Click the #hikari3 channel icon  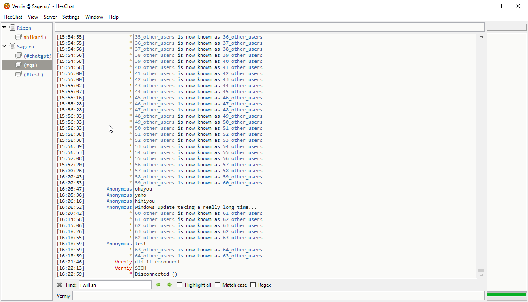18,37
